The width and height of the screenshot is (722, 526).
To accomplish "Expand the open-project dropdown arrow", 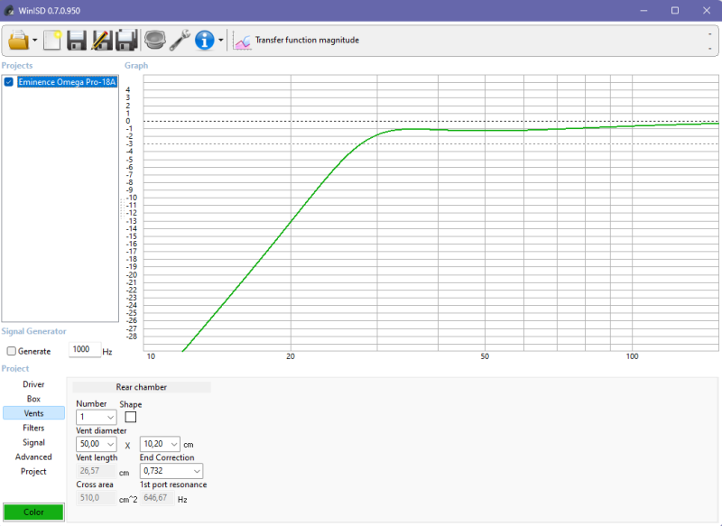I will click(x=35, y=41).
